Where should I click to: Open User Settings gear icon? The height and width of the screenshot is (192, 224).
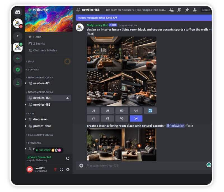point(68,169)
